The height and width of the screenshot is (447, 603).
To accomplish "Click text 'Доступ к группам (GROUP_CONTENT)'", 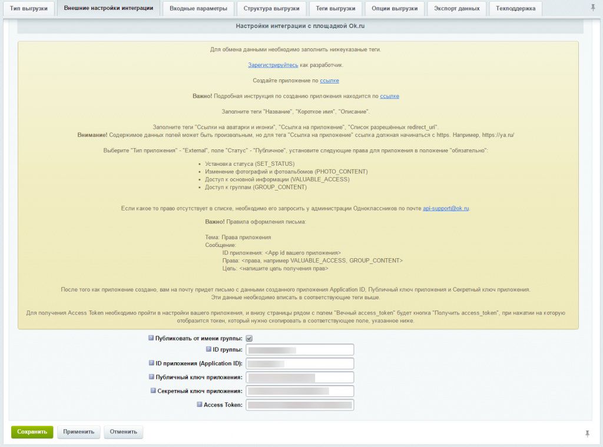I will click(x=256, y=188).
